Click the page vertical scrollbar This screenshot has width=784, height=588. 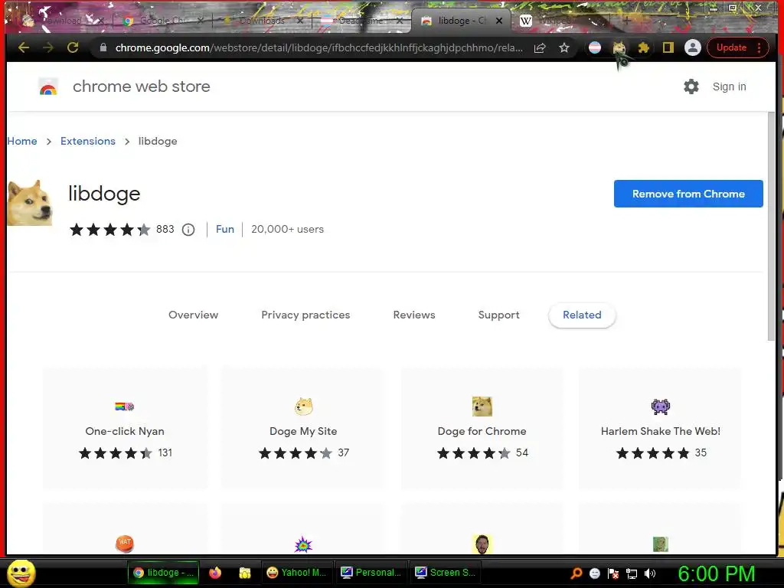tap(772, 227)
